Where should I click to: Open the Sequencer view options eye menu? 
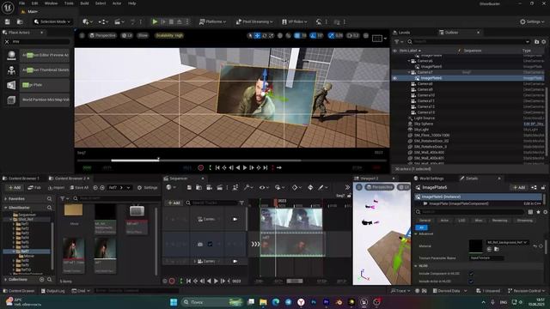[x=264, y=188]
